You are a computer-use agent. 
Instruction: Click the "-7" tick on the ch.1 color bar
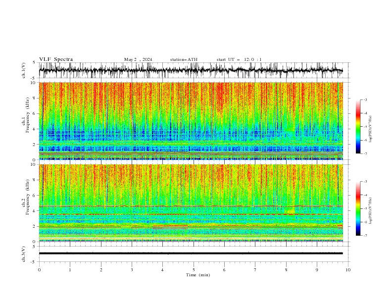[365, 153]
